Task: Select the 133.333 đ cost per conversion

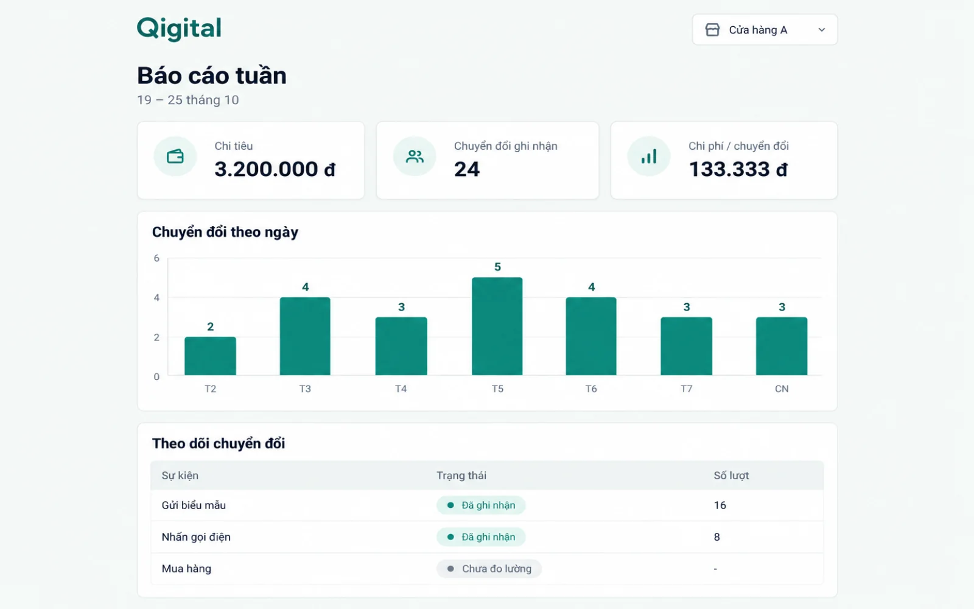Action: [738, 169]
